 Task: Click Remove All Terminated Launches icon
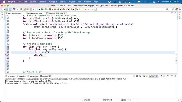pyautogui.click(x=140, y=76)
